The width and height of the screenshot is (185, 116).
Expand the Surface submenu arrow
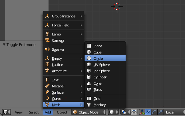coord(81,92)
